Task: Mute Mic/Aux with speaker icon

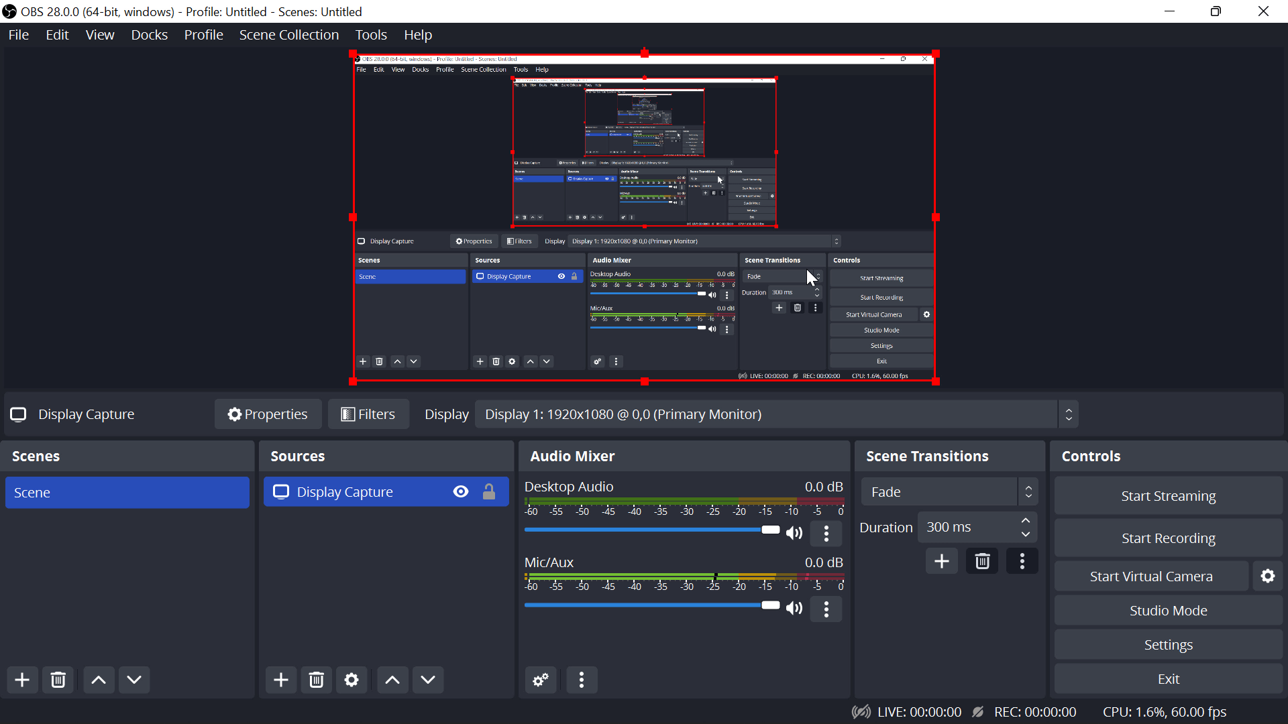Action: point(794,608)
